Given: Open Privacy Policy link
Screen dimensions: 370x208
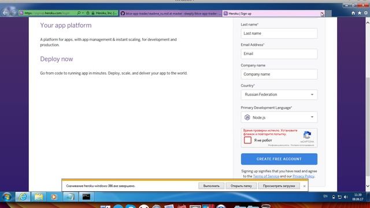Looking at the screenshot, I should pyautogui.click(x=303, y=176).
